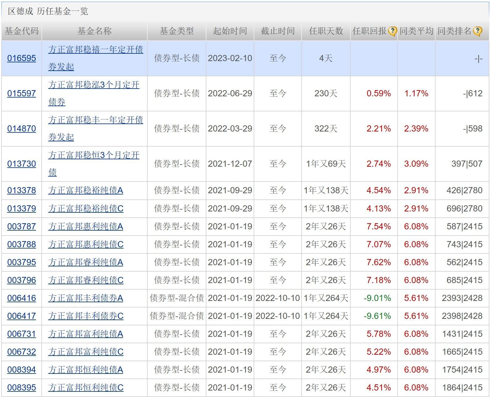This screenshot has height=397, width=490.
Task: Open fund code 003787 link
Action: 22,227
